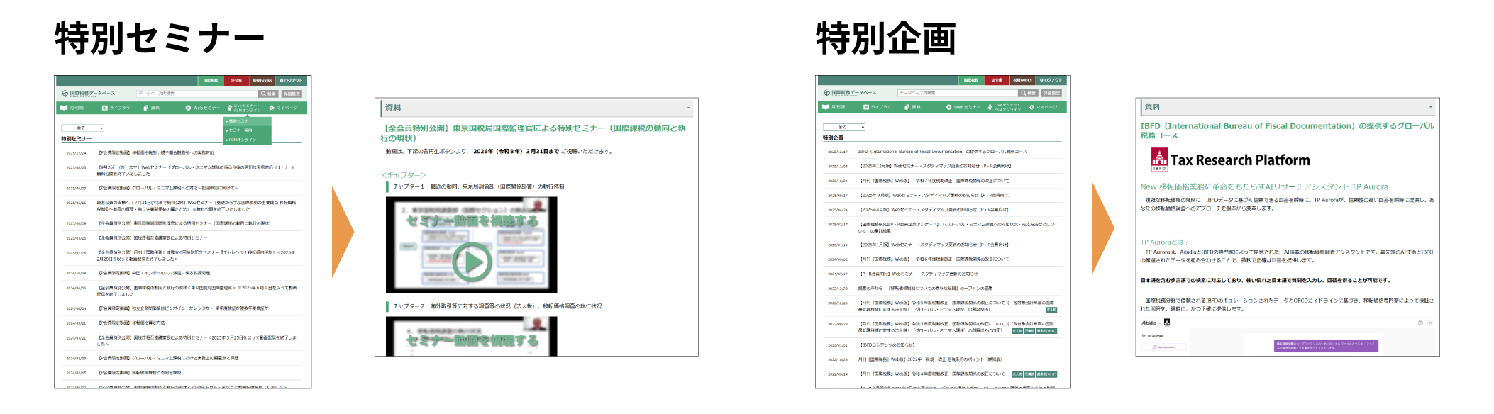
Task: Click マイページ gear icon in left screenshot
Action: tap(272, 108)
